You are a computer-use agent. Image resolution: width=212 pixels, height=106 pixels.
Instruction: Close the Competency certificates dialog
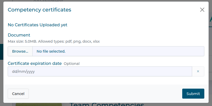pyautogui.click(x=202, y=10)
